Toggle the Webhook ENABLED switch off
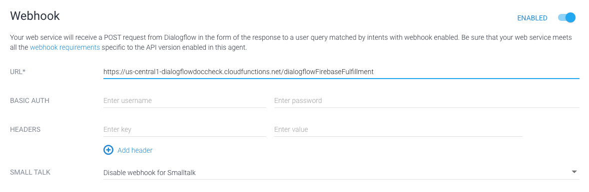 pyautogui.click(x=567, y=17)
